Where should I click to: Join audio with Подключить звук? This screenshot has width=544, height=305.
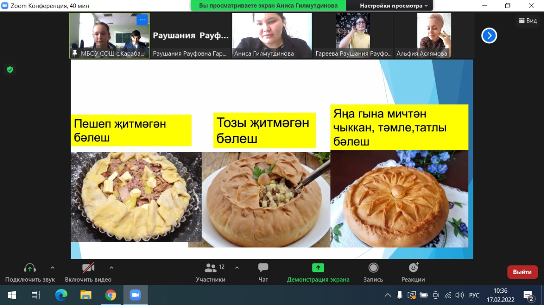pos(30,272)
